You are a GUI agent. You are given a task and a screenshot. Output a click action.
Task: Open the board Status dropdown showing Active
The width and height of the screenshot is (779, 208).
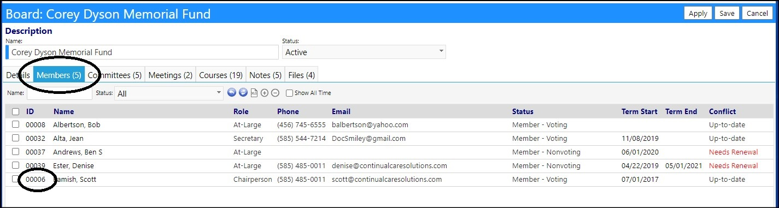[364, 52]
